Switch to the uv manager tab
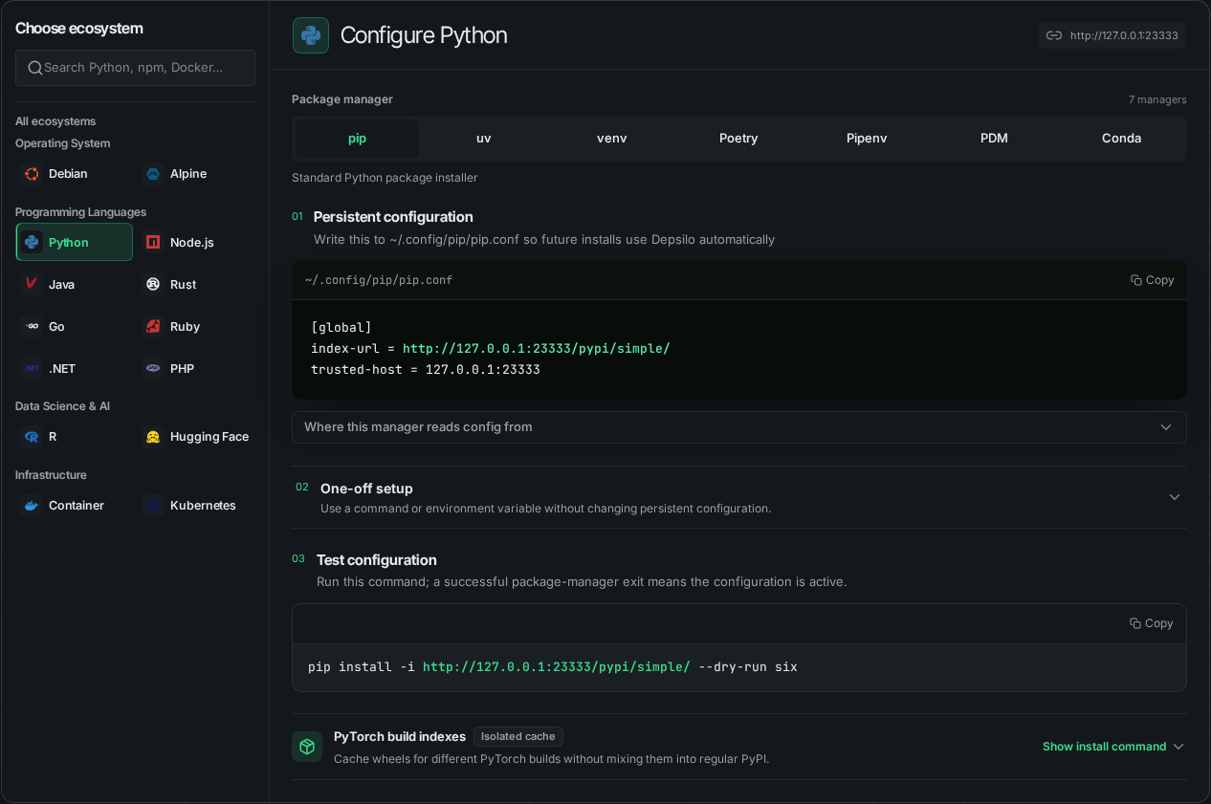1211x804 pixels. (x=484, y=139)
